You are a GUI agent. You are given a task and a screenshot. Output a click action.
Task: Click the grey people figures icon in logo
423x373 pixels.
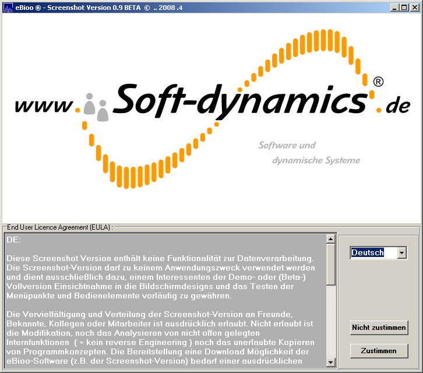coord(96,107)
